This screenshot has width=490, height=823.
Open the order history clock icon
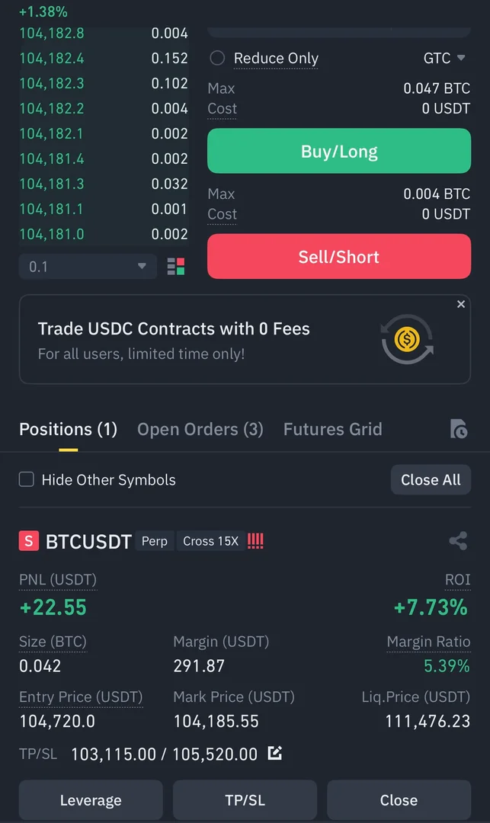[x=458, y=429]
